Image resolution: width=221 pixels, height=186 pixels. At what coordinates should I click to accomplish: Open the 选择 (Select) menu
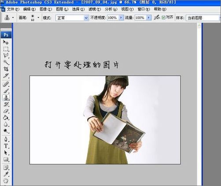78,9
